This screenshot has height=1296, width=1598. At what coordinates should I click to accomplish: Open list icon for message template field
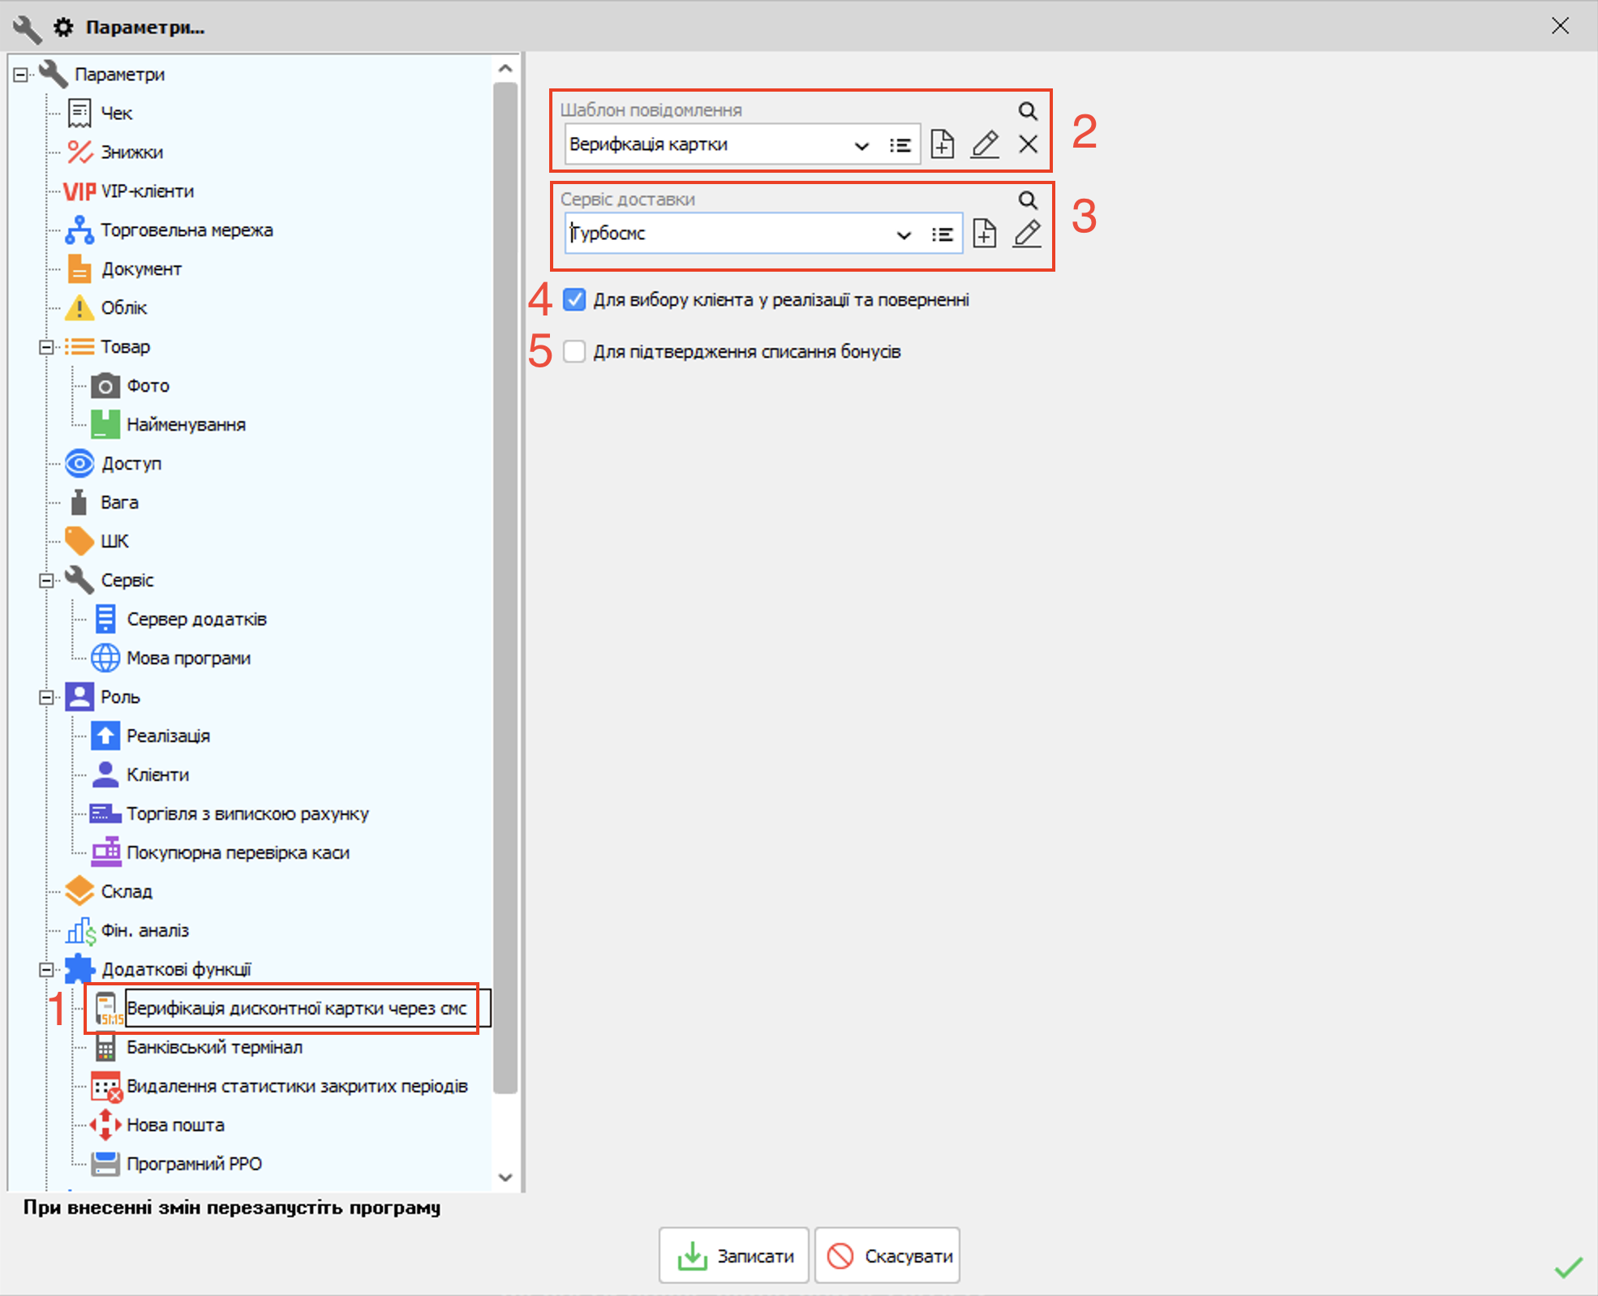point(900,145)
